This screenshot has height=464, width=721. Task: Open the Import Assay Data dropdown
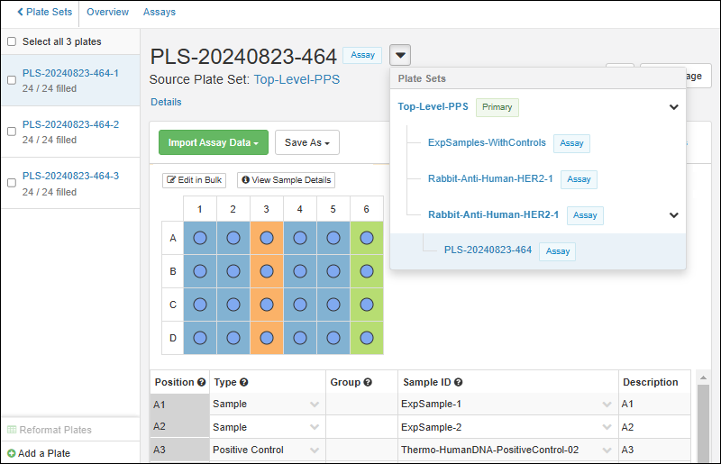click(212, 142)
